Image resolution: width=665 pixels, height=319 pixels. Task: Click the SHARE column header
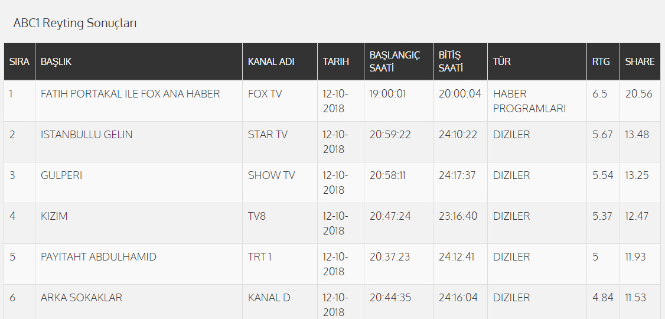point(640,61)
